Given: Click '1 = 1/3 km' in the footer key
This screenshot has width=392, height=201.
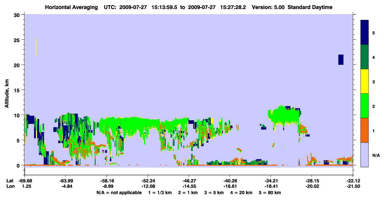Looking at the screenshot, I should pyautogui.click(x=160, y=193).
